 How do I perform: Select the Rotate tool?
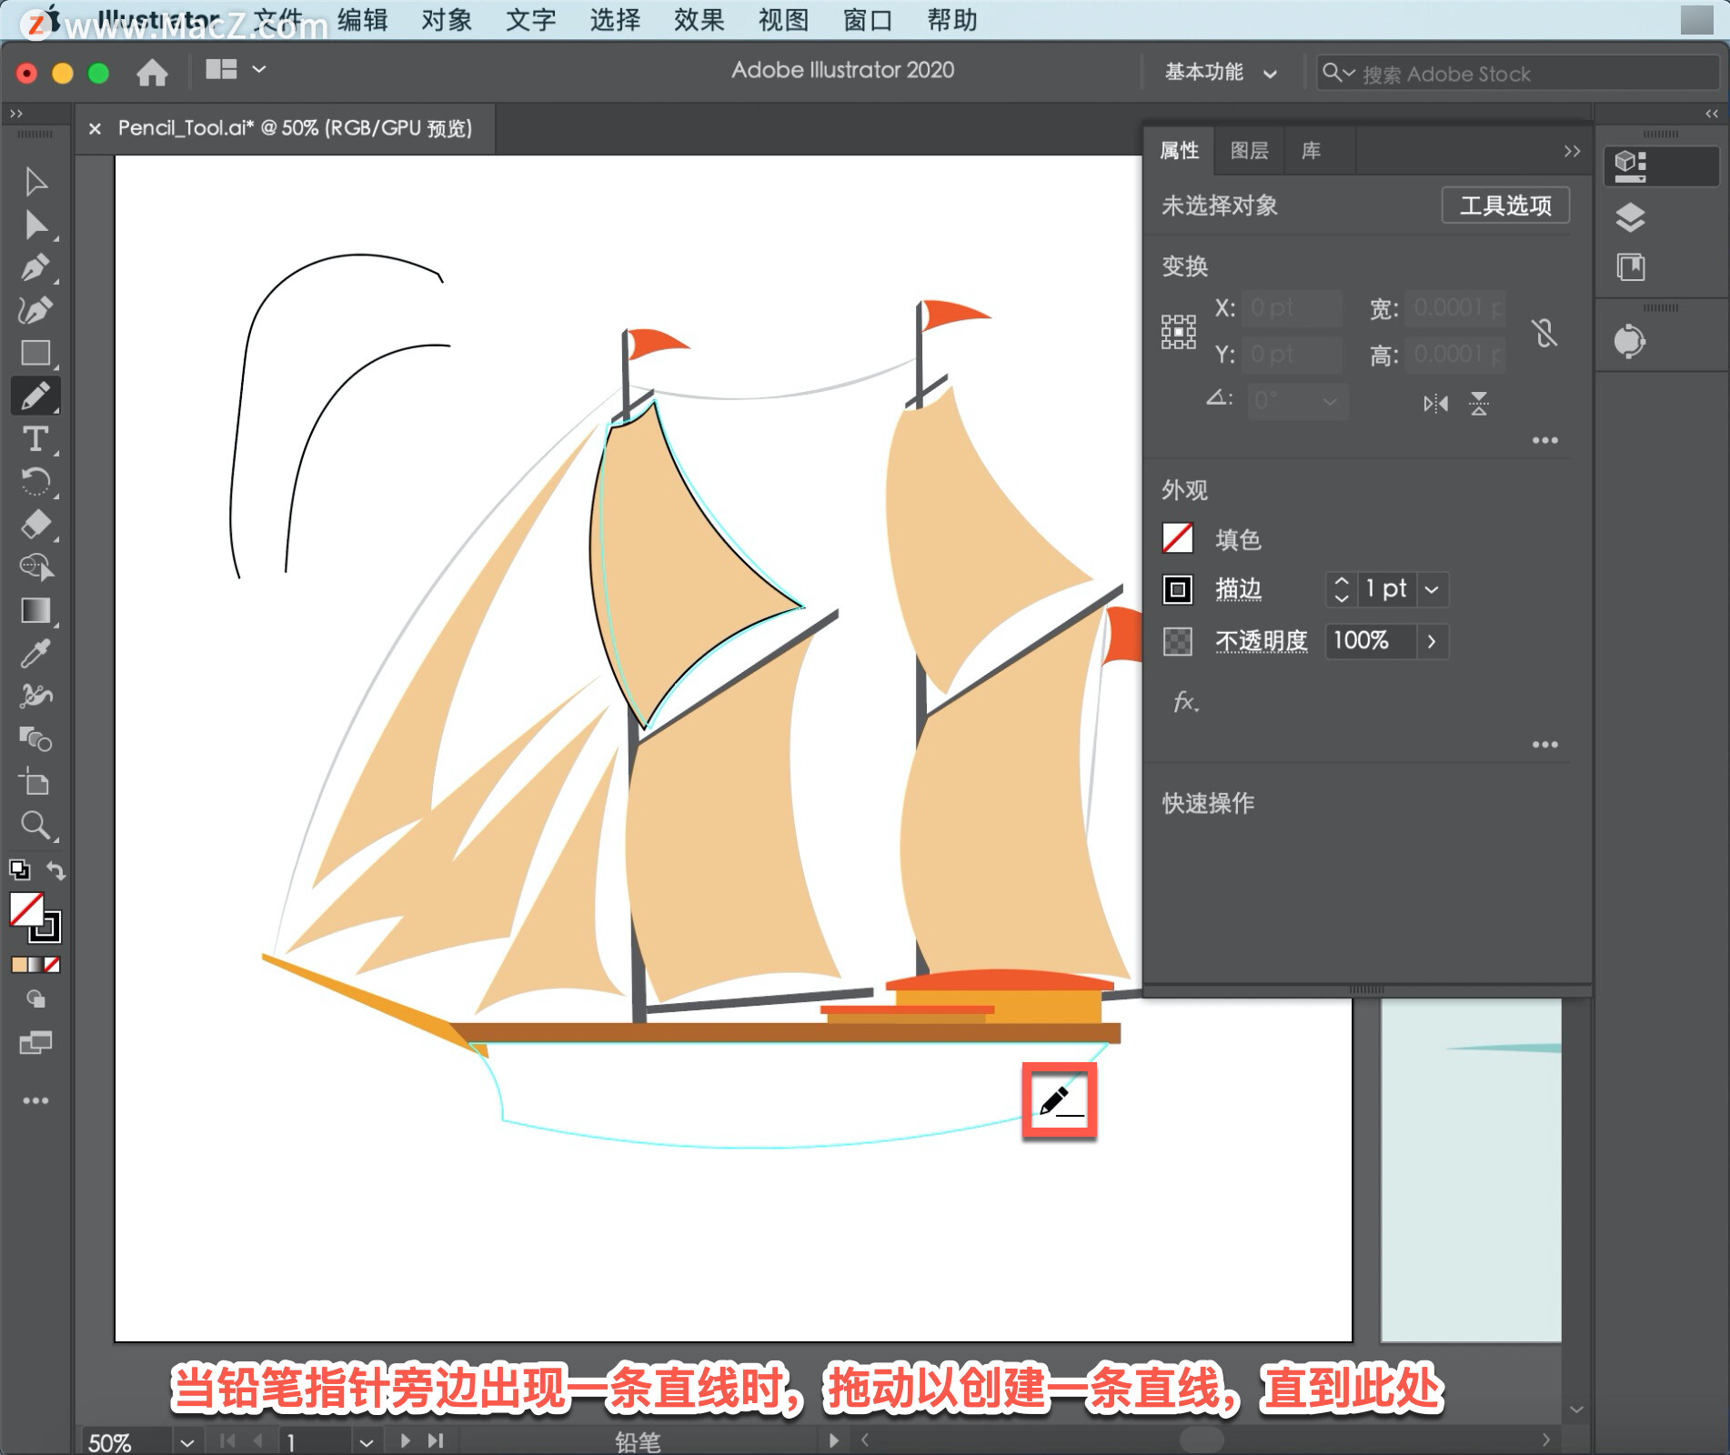35,481
